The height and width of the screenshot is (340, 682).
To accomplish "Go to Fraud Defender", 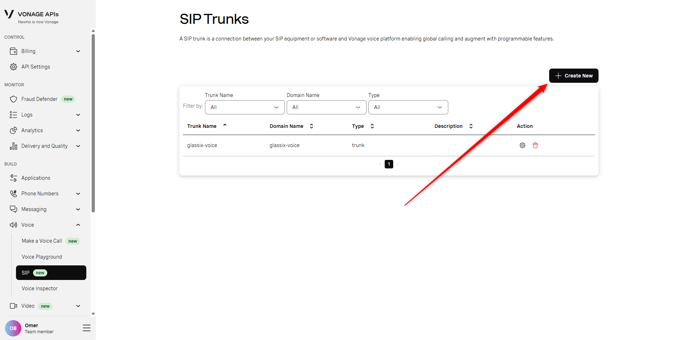I will 39,99.
